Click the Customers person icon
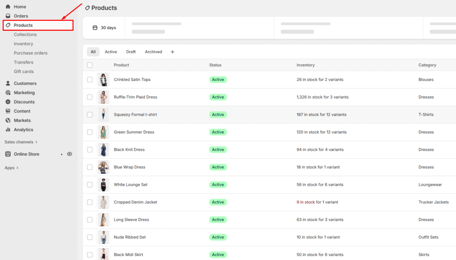This screenshot has height=260, width=456. (x=8, y=84)
